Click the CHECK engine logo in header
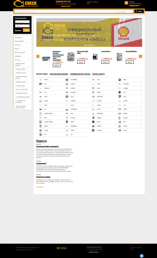This screenshot has height=258, width=157. (26, 3)
